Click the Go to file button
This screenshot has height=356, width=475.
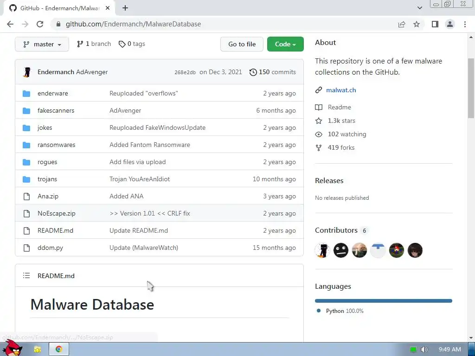242,44
